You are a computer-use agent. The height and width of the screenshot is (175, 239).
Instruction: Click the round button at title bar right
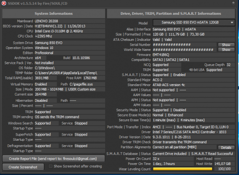[233, 3]
